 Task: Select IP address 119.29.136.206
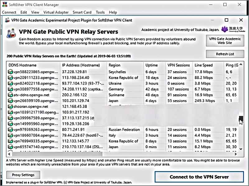coord(76,124)
